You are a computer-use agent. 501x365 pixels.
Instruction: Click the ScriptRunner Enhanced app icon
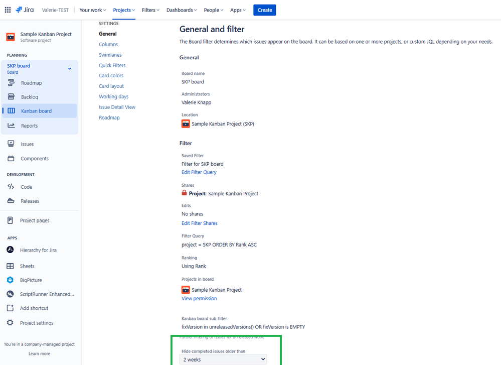tap(10, 294)
